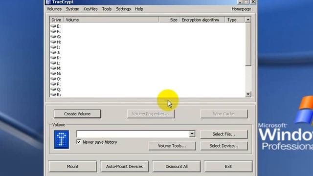Toggle the Never save history checkbox
The image size is (313, 176).
point(79,142)
